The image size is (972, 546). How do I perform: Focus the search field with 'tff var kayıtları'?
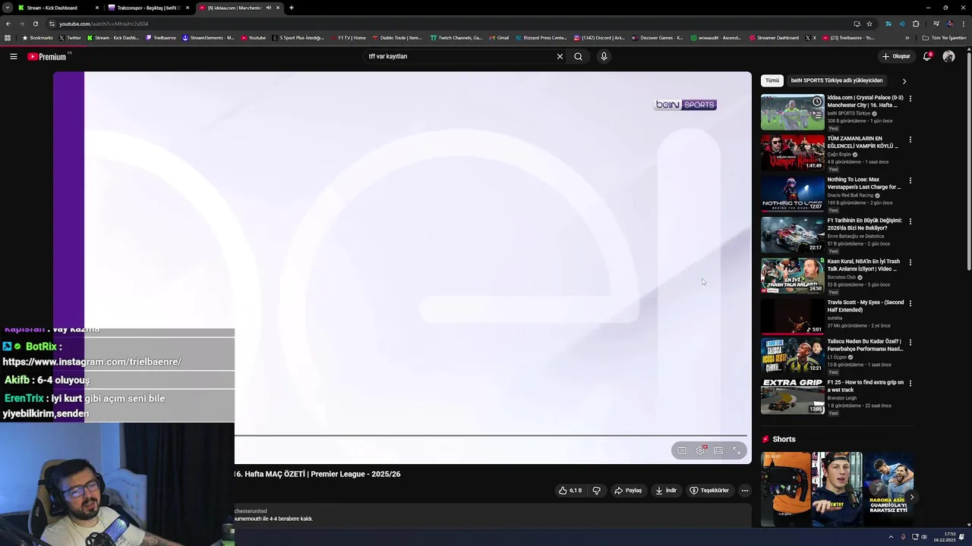[x=459, y=56]
